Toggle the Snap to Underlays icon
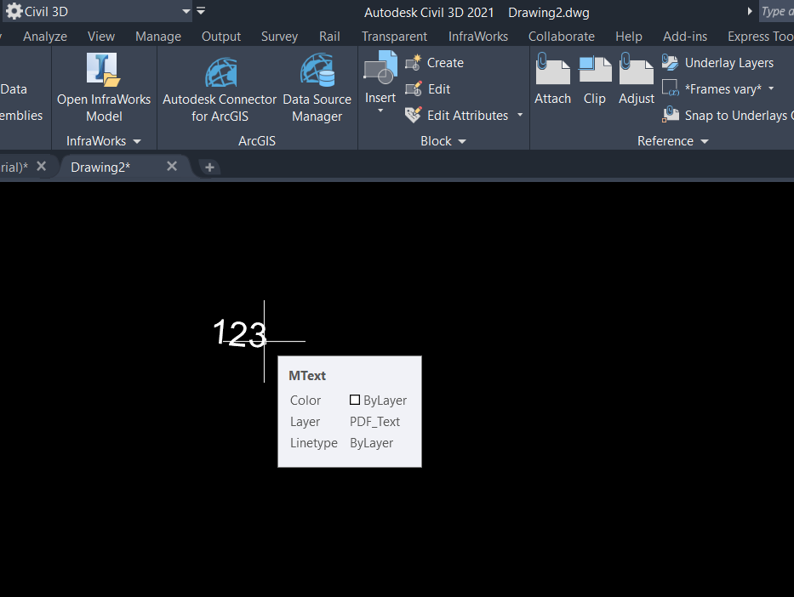 point(671,115)
